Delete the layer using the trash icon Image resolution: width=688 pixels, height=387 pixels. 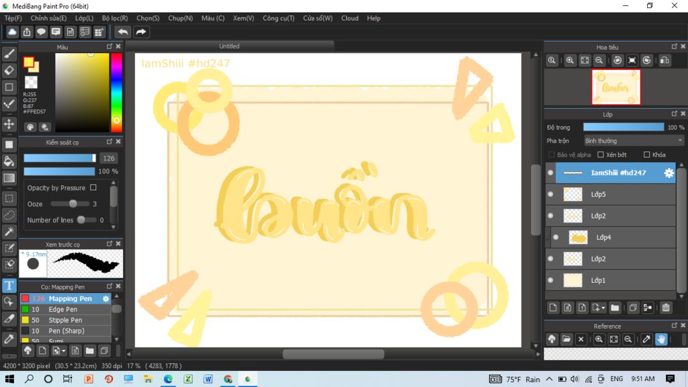pos(666,308)
